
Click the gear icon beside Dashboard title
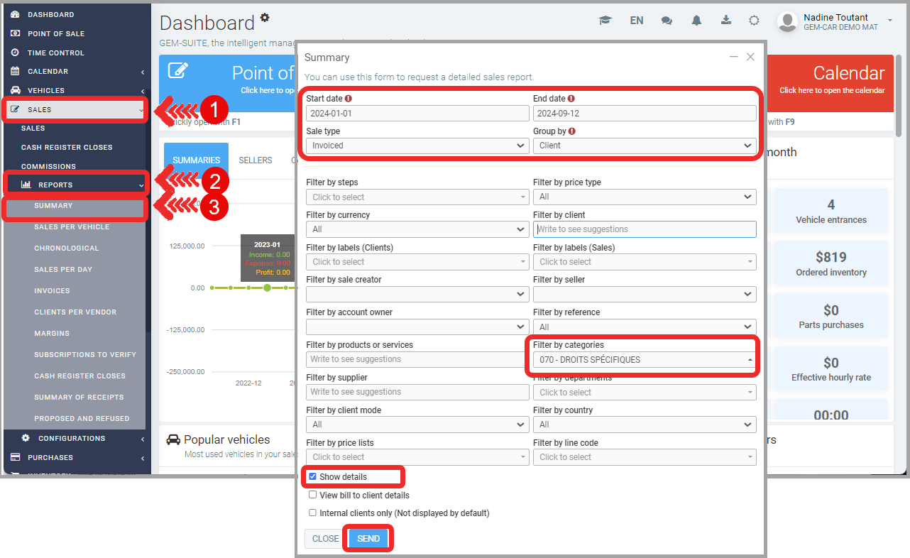pyautogui.click(x=265, y=17)
